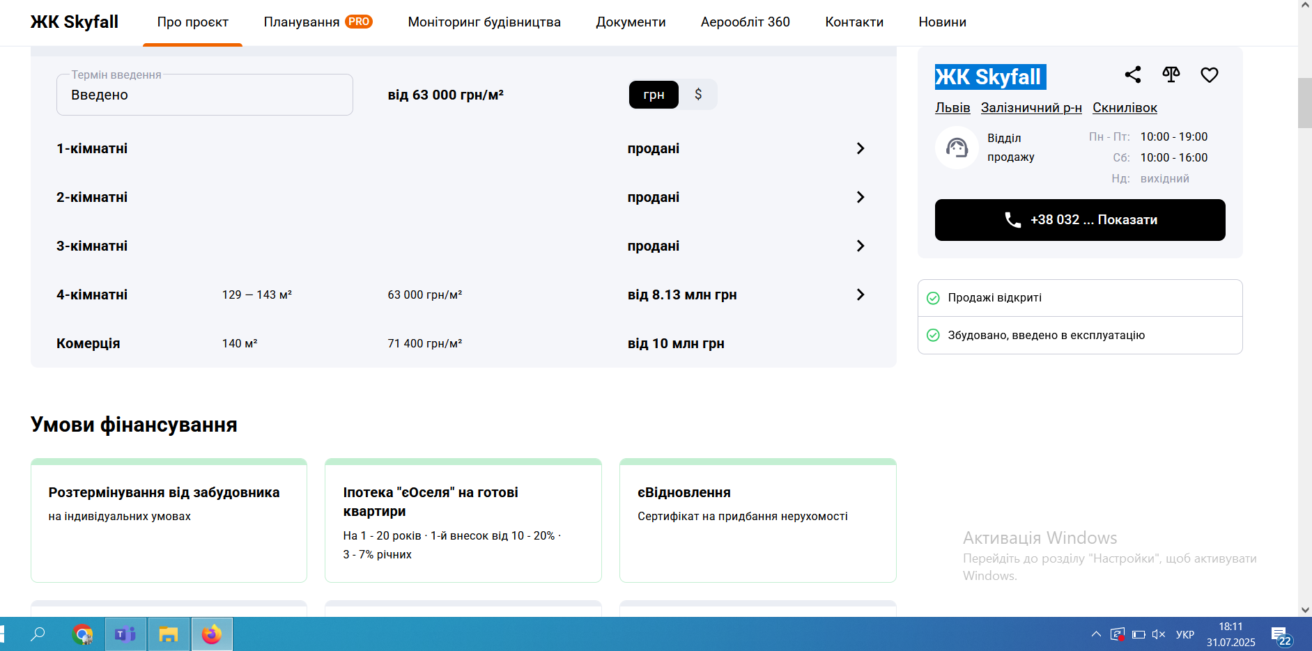Open the notification center with 22 alerts
1312x651 pixels.
point(1281,635)
